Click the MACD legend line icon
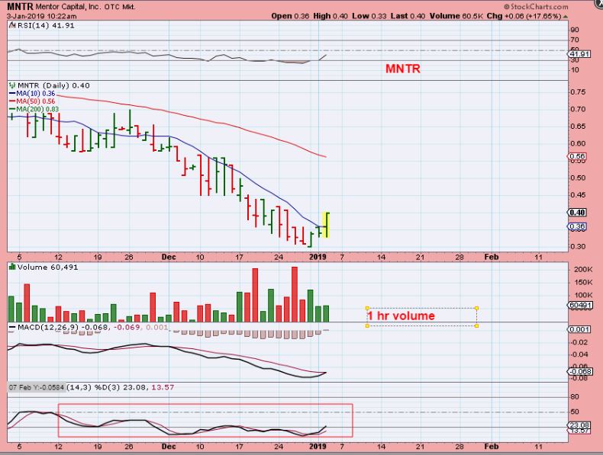 pos(13,327)
